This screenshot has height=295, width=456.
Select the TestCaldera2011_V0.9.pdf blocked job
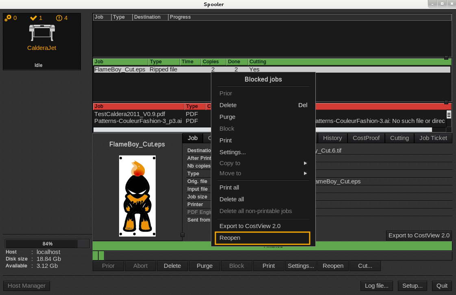click(x=130, y=114)
